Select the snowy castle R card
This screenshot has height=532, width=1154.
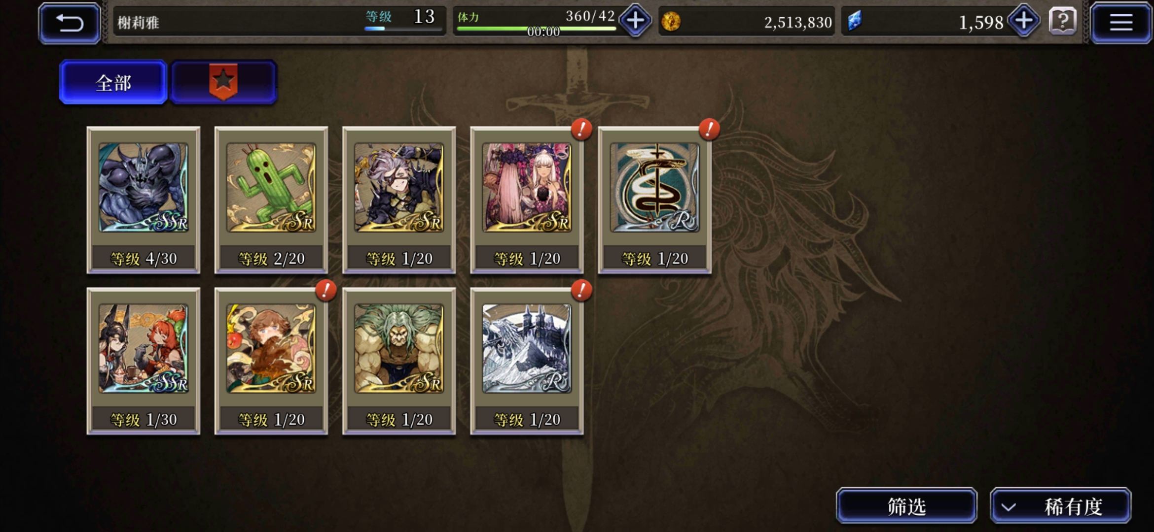point(527,361)
